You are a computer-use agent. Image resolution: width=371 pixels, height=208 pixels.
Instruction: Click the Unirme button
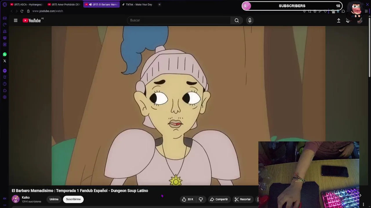pyautogui.click(x=54, y=199)
